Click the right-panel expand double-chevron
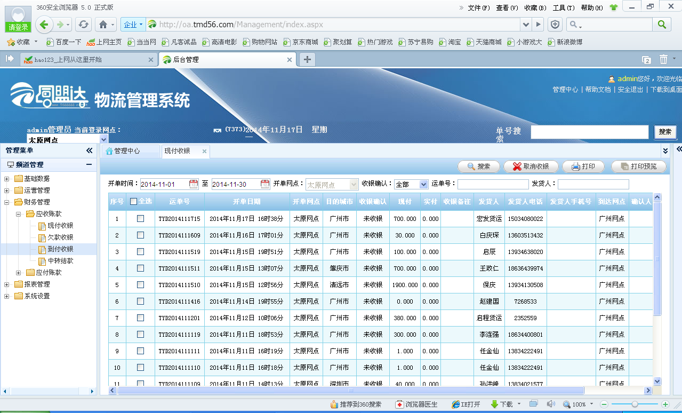682x413 pixels. click(x=678, y=149)
